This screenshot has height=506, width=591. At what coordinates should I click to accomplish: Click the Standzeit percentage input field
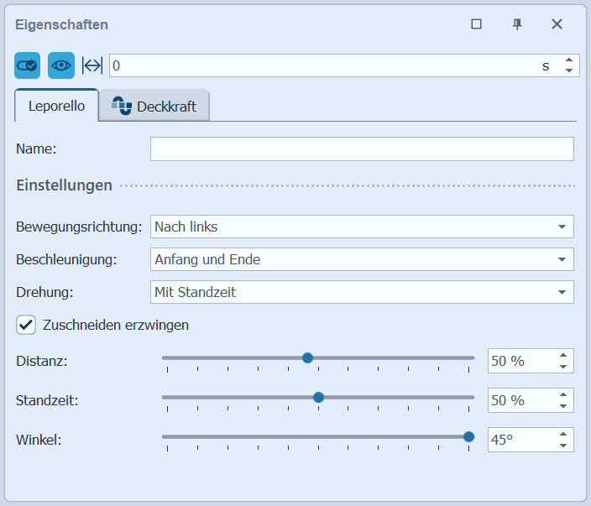(x=519, y=400)
